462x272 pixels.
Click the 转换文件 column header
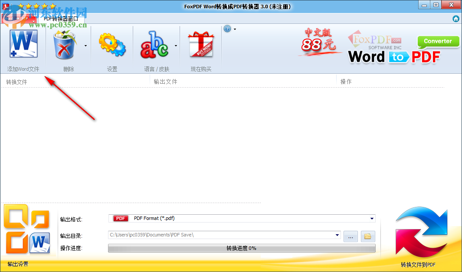click(16, 82)
